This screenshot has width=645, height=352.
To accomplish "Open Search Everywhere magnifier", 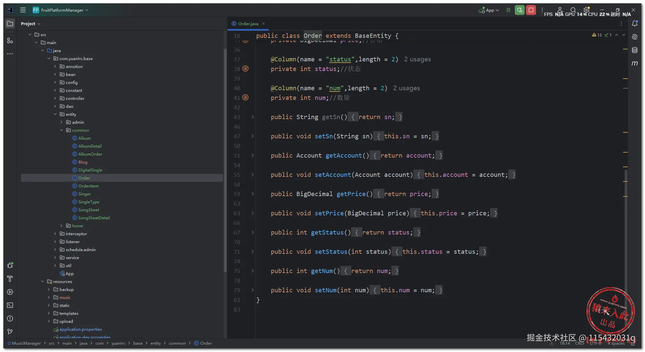I will tap(573, 10).
